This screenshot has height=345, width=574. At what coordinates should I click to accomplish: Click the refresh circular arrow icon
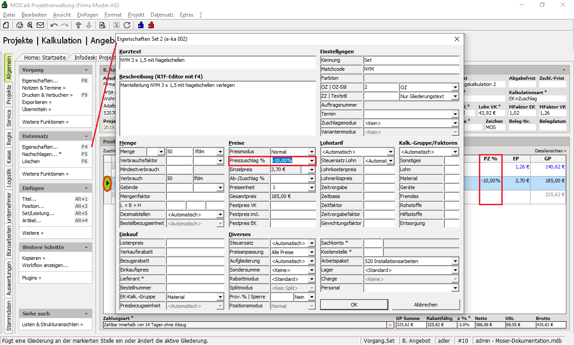click(127, 25)
